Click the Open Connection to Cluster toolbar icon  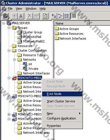pyautogui.click(x=5, y=16)
